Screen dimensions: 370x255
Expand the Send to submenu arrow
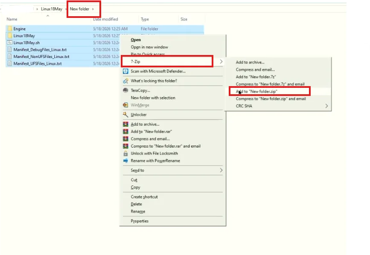tap(221, 170)
